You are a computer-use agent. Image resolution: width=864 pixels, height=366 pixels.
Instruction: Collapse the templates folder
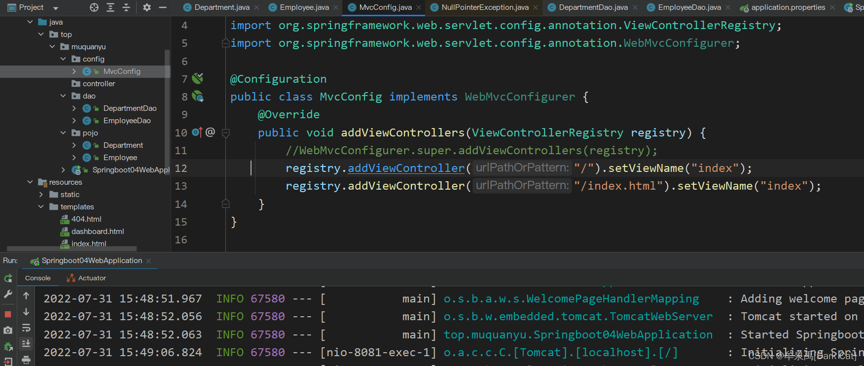pyautogui.click(x=41, y=207)
